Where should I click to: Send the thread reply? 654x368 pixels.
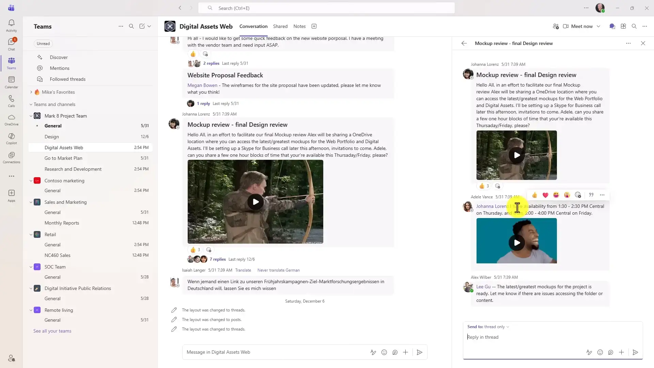[635, 352]
